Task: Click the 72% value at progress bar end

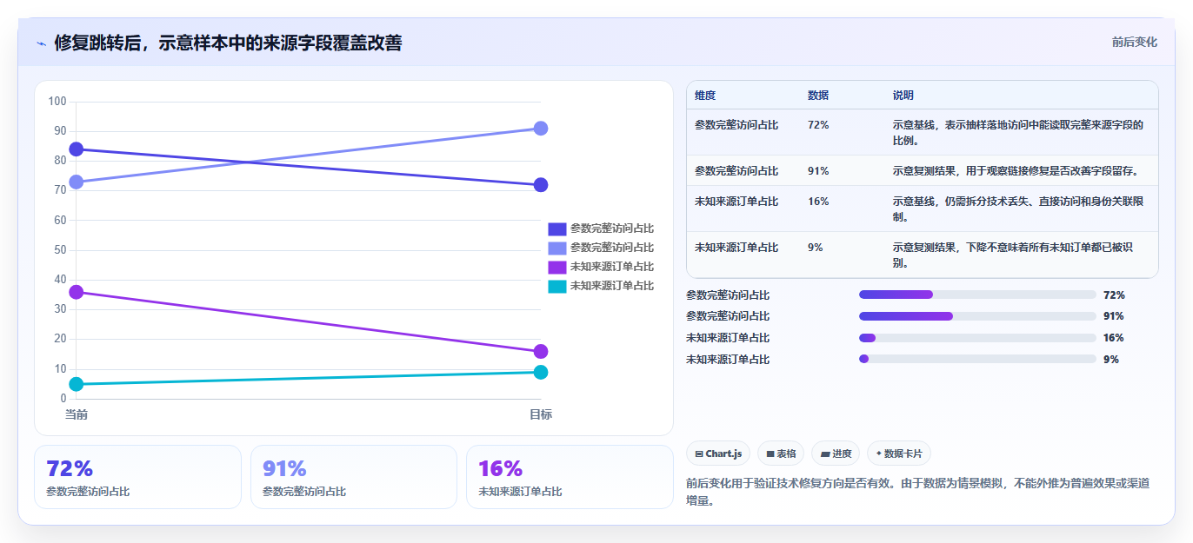Action: pyautogui.click(x=1114, y=295)
